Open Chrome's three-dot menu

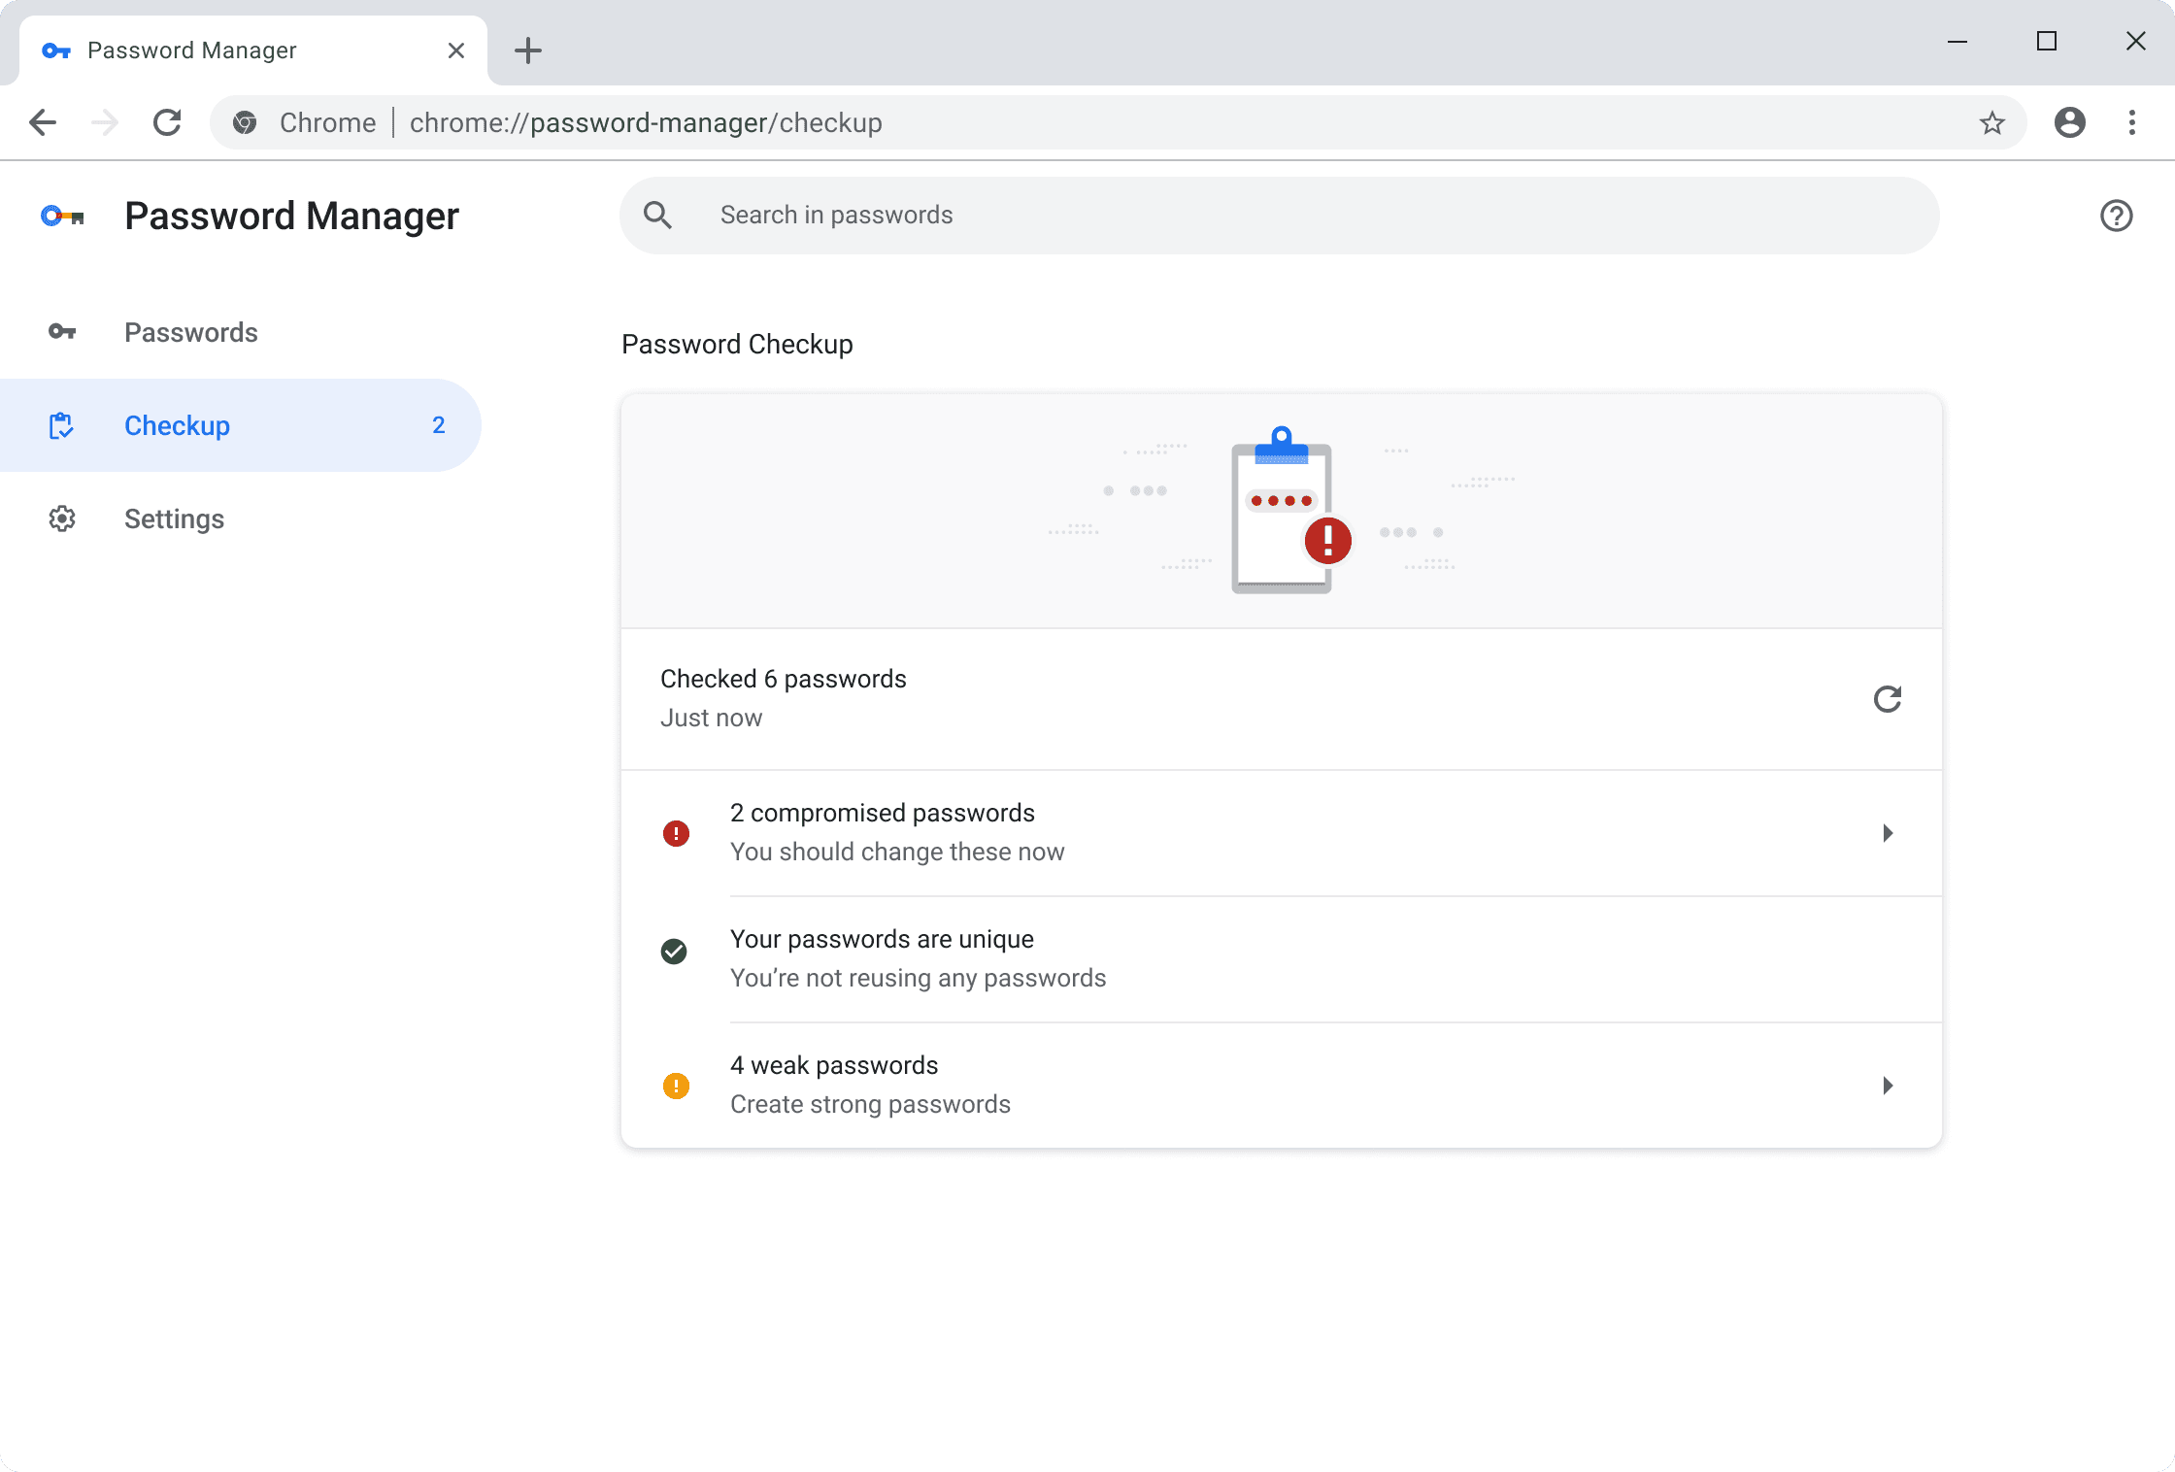click(x=2132, y=123)
